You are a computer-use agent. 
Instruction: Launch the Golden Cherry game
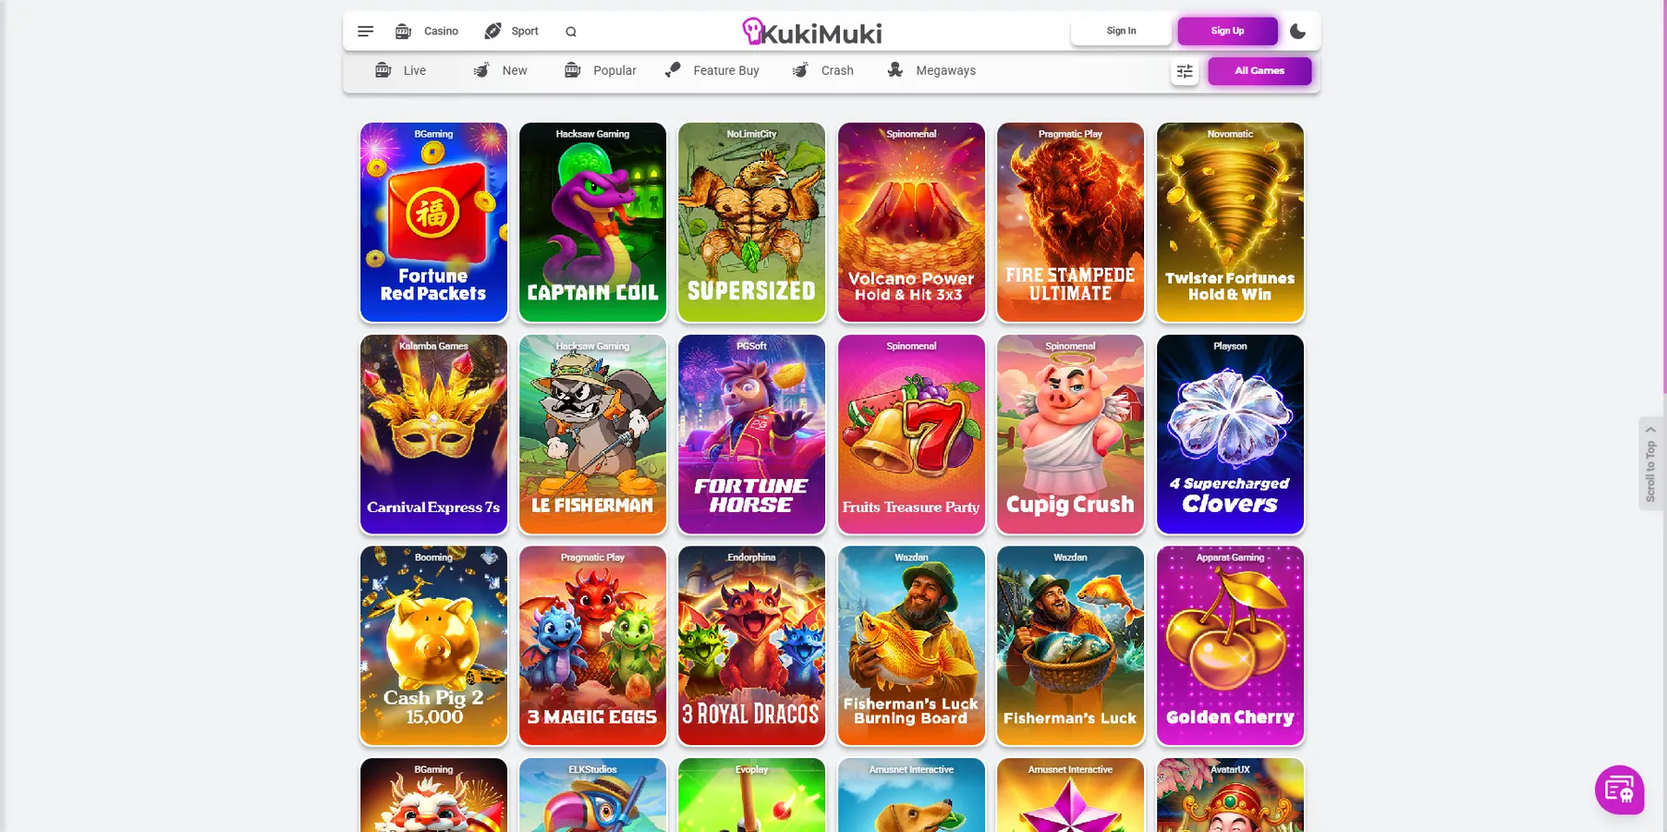1230,645
